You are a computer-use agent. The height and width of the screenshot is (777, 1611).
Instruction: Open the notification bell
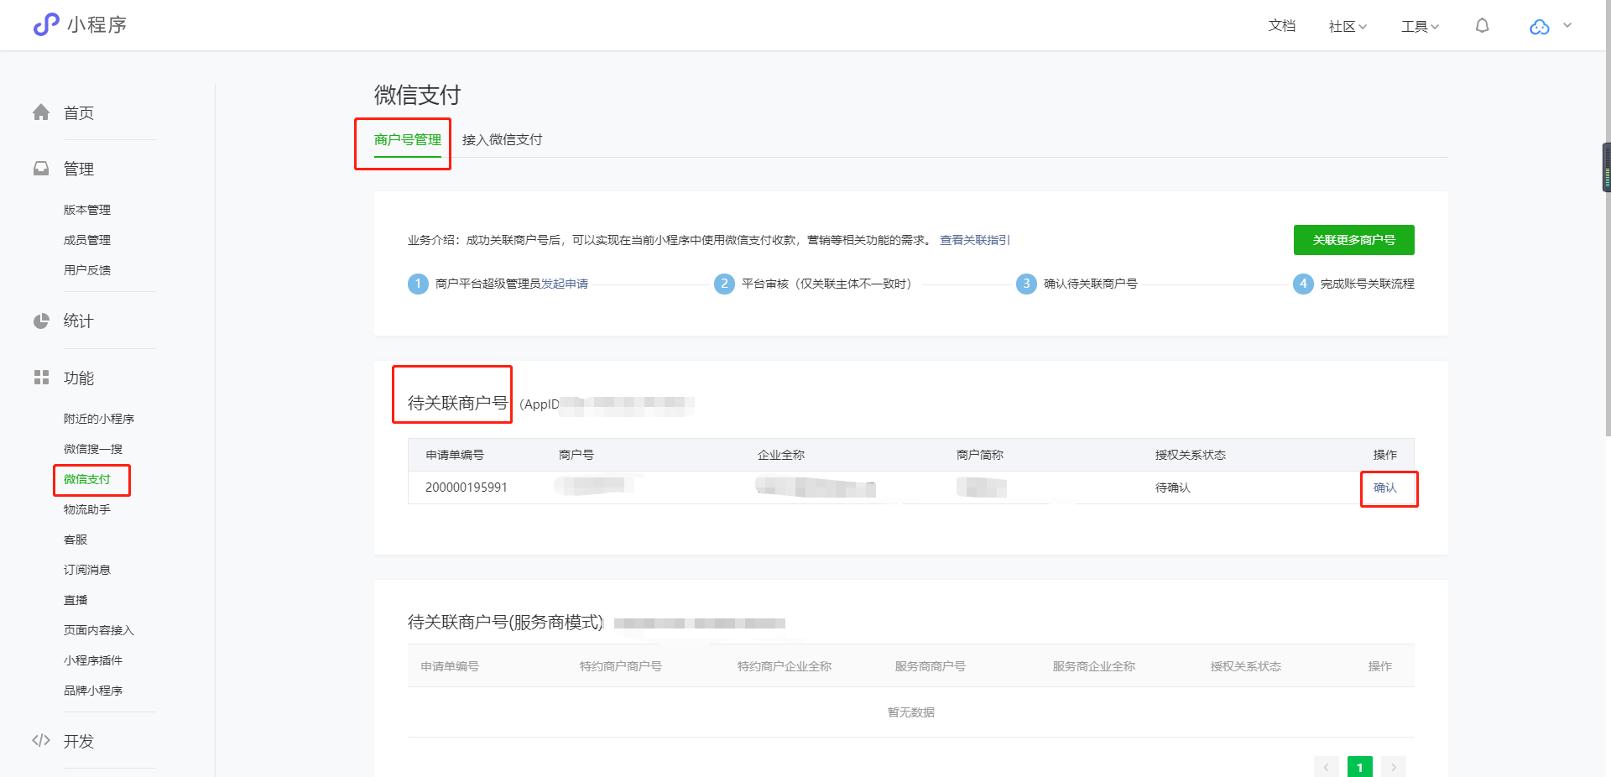(1482, 26)
